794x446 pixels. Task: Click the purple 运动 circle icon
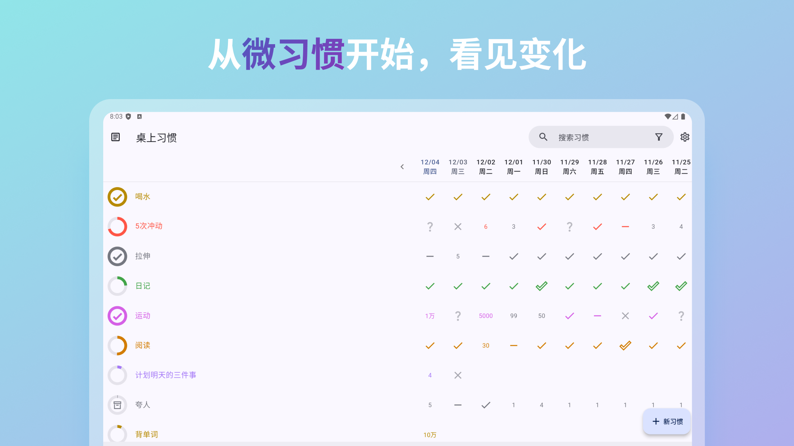pos(117,316)
